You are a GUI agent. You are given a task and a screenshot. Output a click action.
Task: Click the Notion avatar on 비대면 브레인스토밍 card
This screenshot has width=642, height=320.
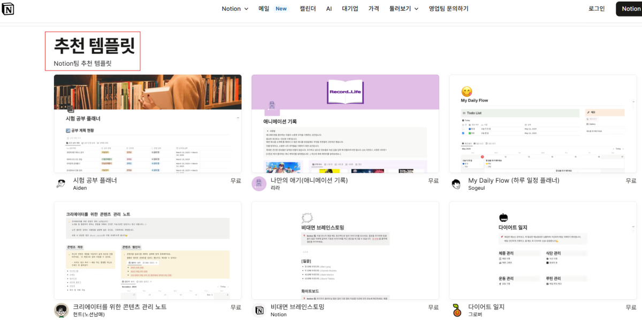259,310
